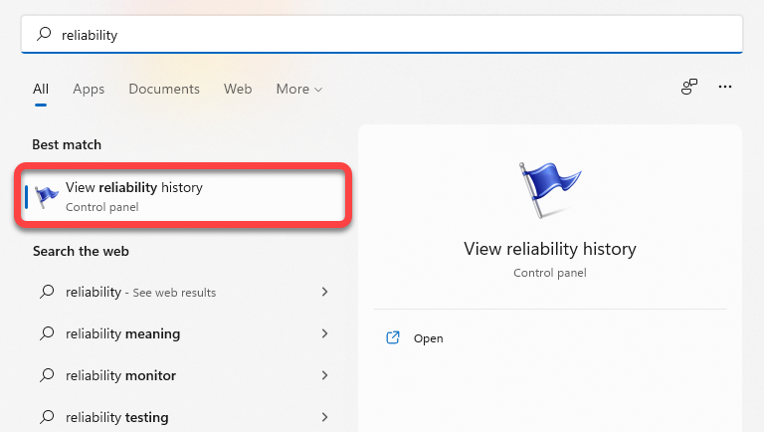Viewport: 764px width, 432px height.
Task: Select the Web filter tab
Action: [238, 89]
